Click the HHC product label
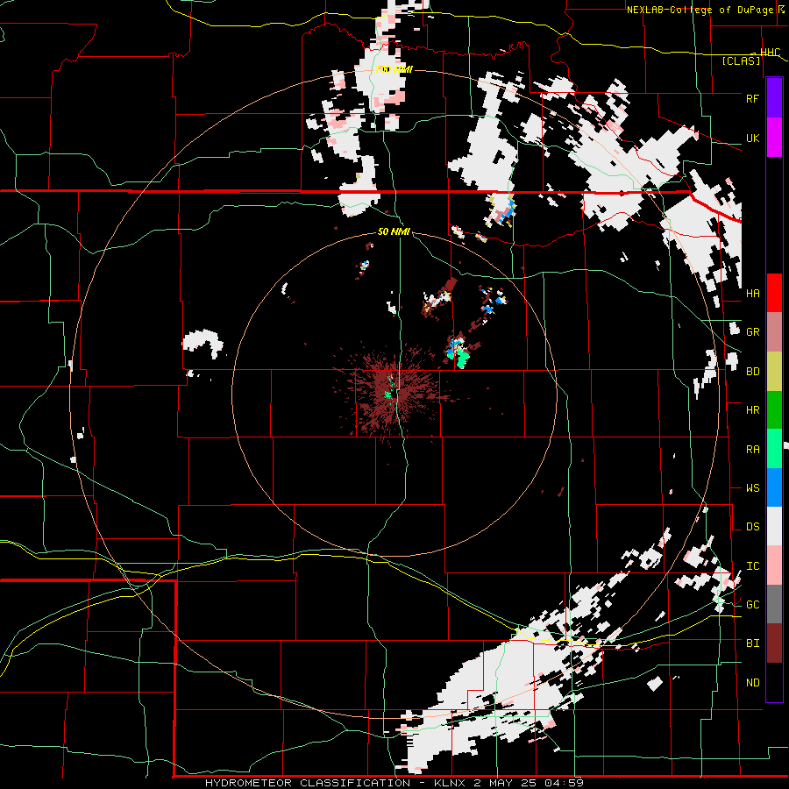This screenshot has width=789, height=789. point(770,53)
